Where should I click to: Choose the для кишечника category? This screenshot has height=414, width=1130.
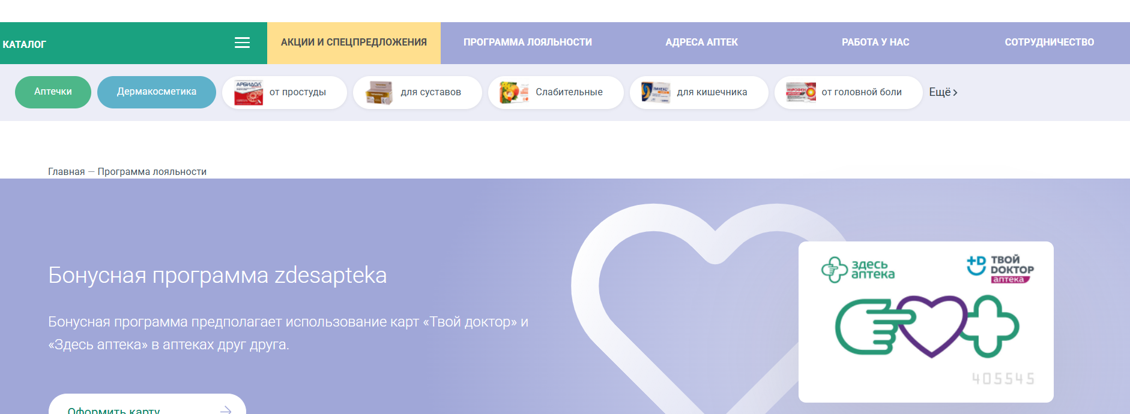pyautogui.click(x=699, y=92)
